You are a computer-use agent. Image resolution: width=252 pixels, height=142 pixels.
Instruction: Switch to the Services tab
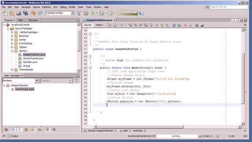click(33, 20)
